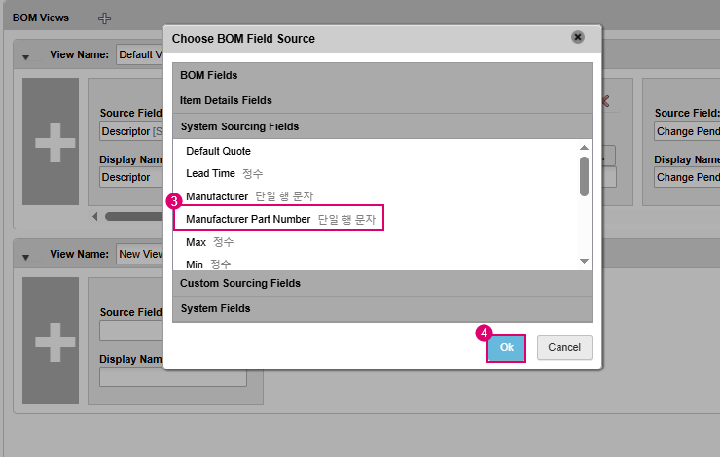Expand the BOM Fields section
Viewport: 720px width, 457px height.
(381, 75)
